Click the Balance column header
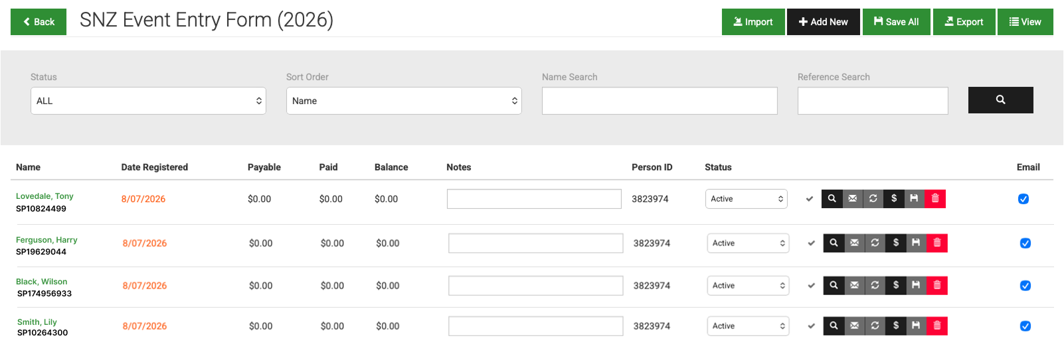Image resolution: width=1064 pixels, height=354 pixels. click(x=391, y=167)
